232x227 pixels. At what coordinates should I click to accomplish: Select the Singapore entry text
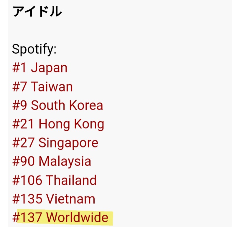(68, 143)
